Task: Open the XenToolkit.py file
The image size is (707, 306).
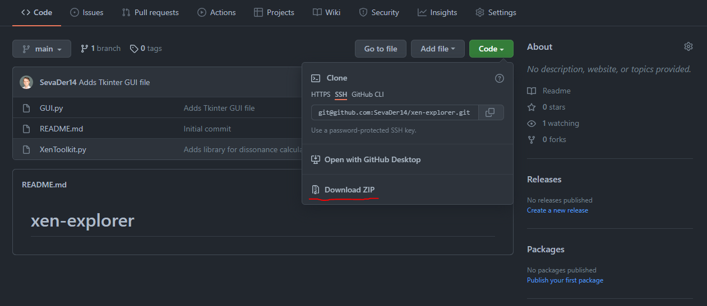Action: click(x=63, y=149)
